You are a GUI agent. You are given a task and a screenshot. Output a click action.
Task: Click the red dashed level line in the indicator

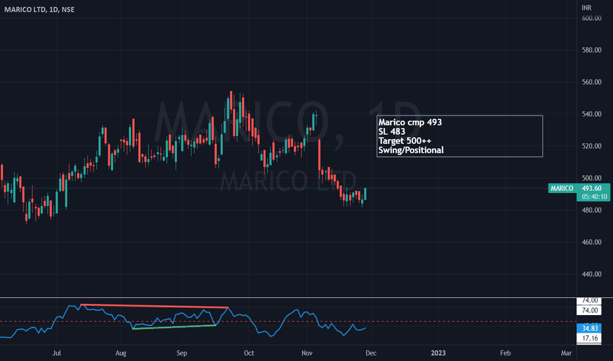click(288, 322)
